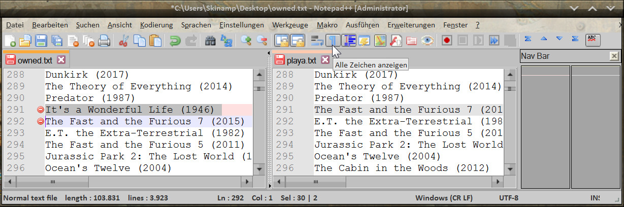Click right arrow of owned.txt horizontal scrollbar
This screenshot has height=207, width=624.
pos(247,181)
